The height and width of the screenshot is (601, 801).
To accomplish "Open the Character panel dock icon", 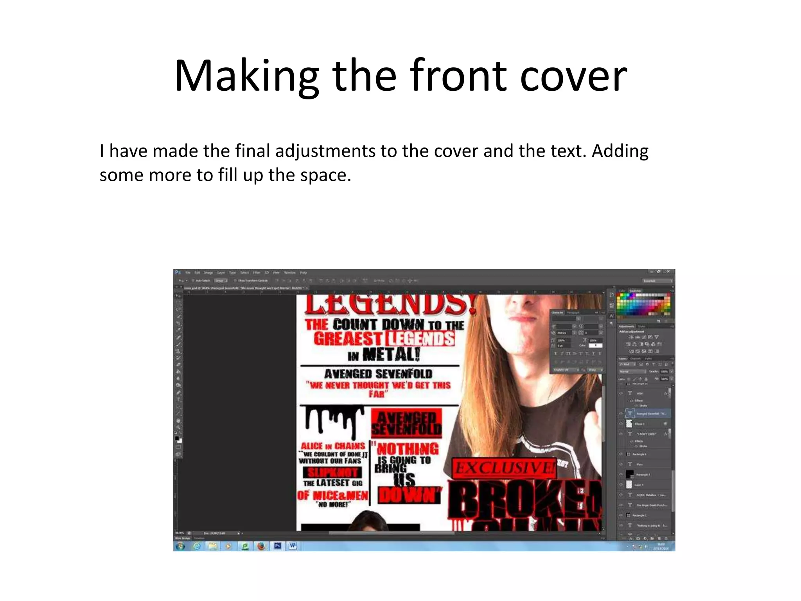I will point(612,316).
